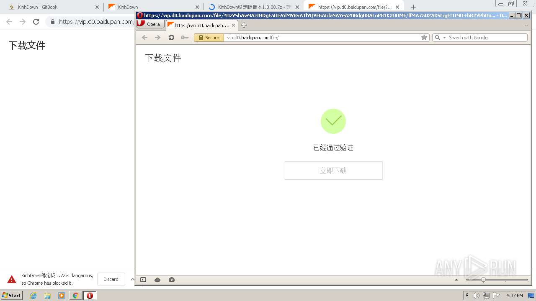
Task: Click 下载文件 heading in Chrome page
Action: pos(27,46)
